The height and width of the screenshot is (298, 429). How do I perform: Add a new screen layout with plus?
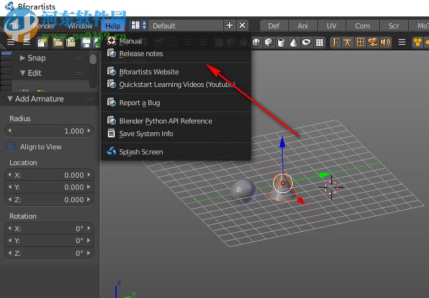pyautogui.click(x=229, y=25)
